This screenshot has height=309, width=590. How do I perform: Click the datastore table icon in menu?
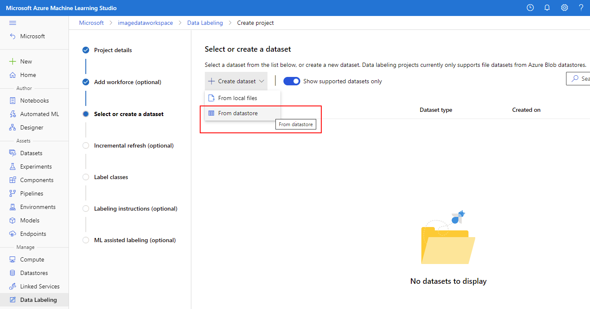pos(212,113)
